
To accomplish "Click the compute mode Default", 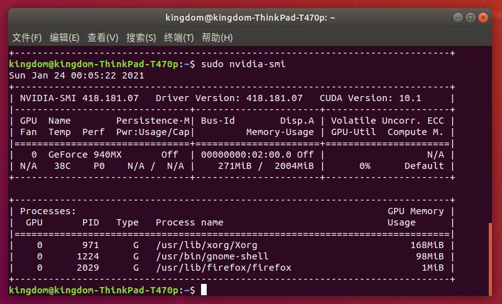I will pyautogui.click(x=424, y=166).
